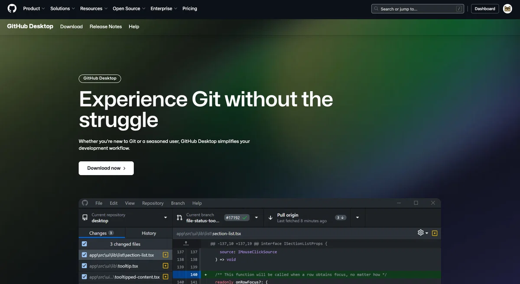Expand the Solutions navigation dropdown
The height and width of the screenshot is (284, 520).
click(x=62, y=9)
